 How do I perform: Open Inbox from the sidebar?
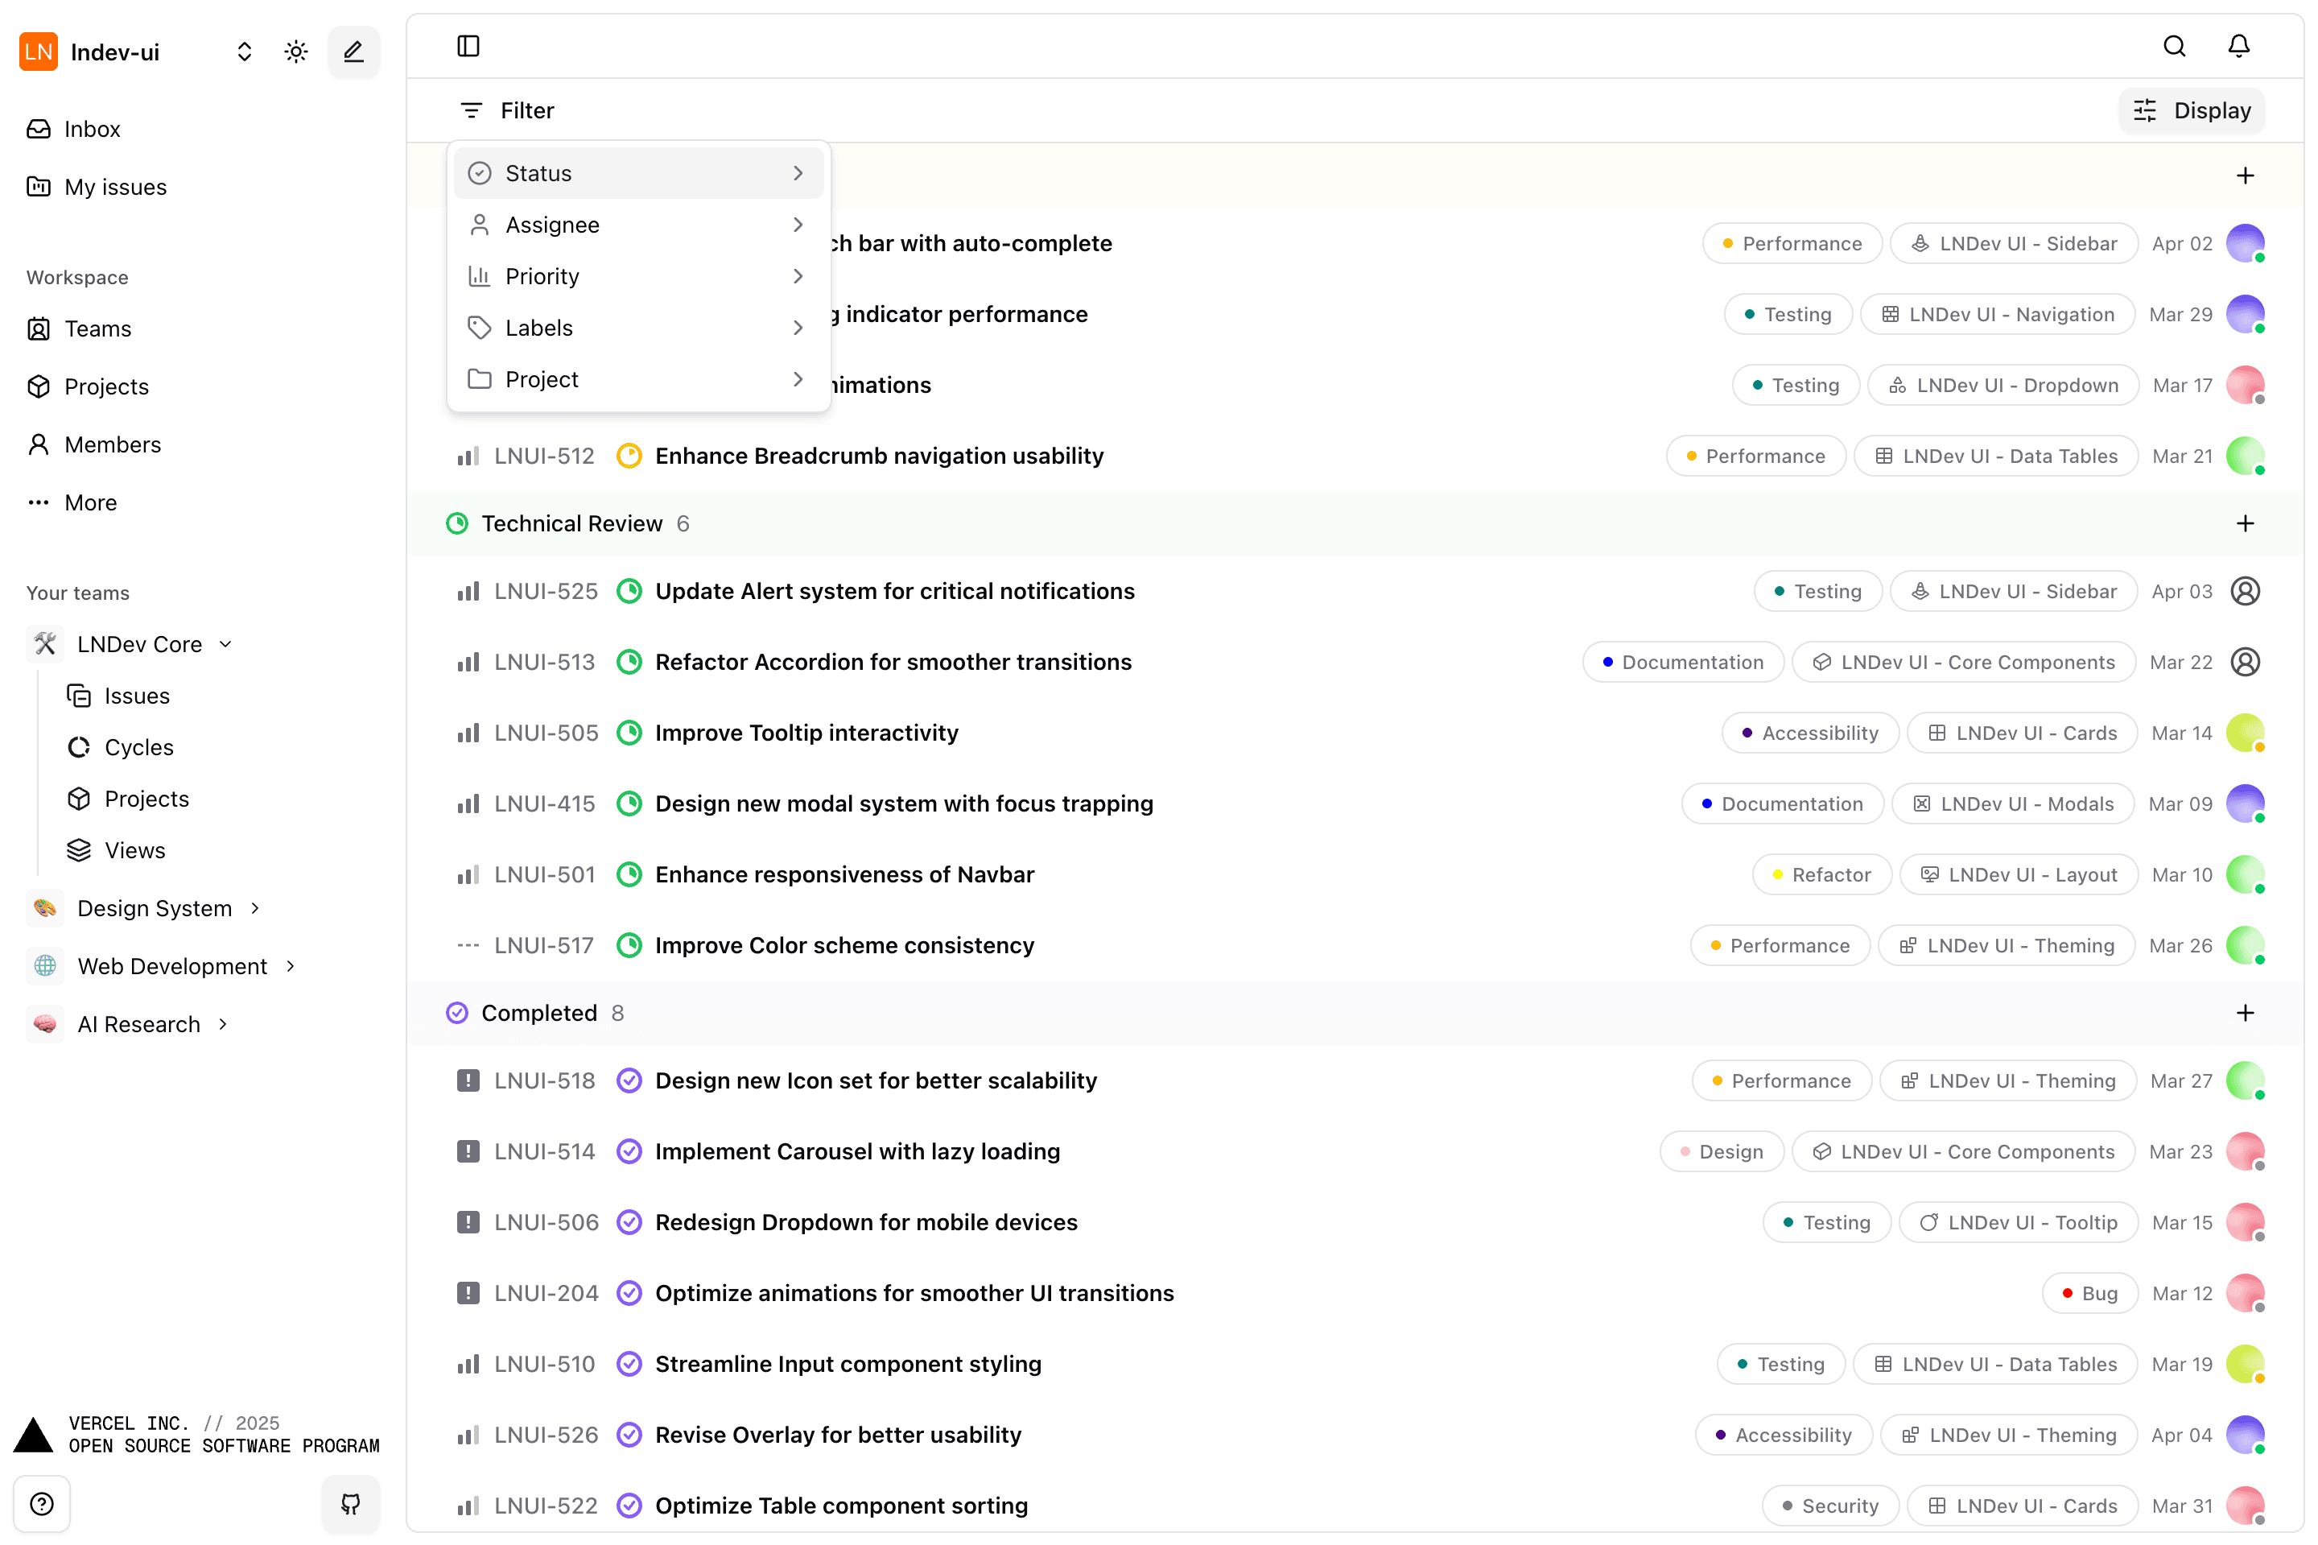tap(92, 128)
